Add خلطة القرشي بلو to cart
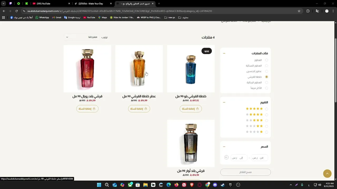 pyautogui.click(x=191, y=109)
